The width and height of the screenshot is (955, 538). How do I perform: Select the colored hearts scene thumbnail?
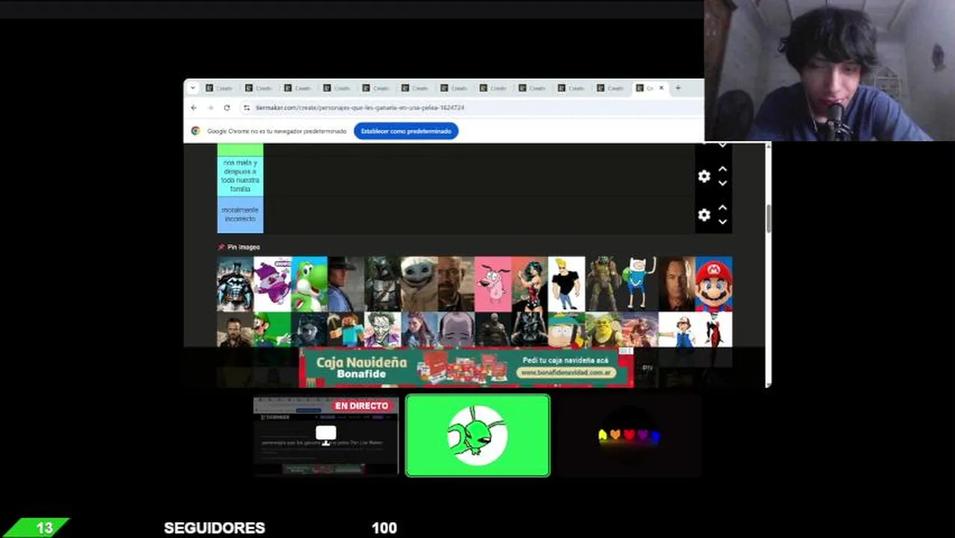click(x=628, y=436)
